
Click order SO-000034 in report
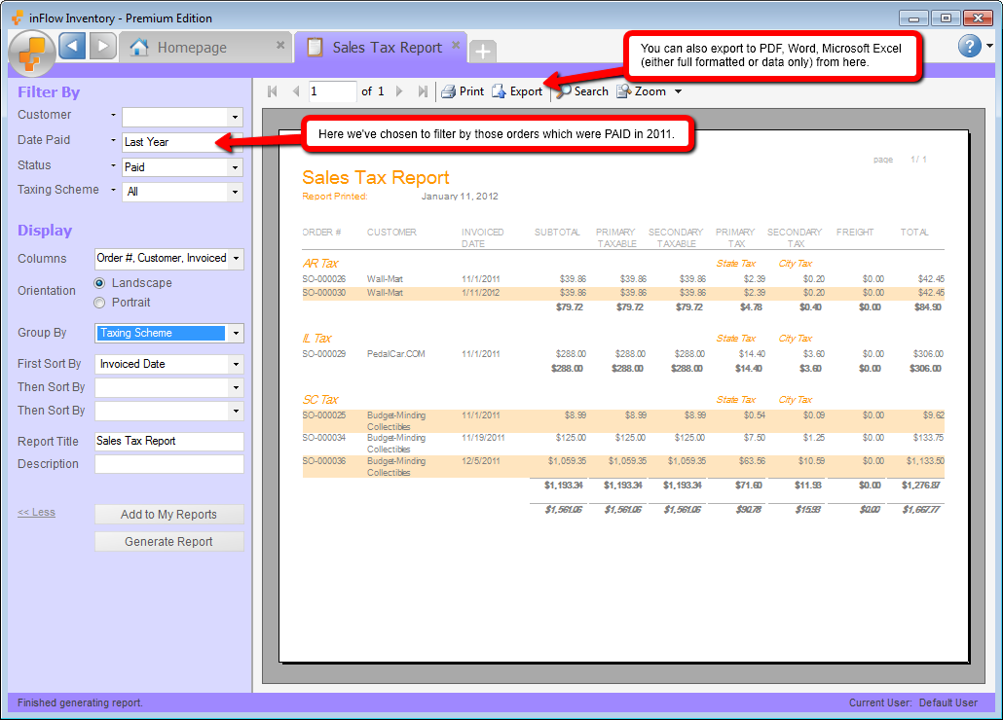[x=323, y=438]
